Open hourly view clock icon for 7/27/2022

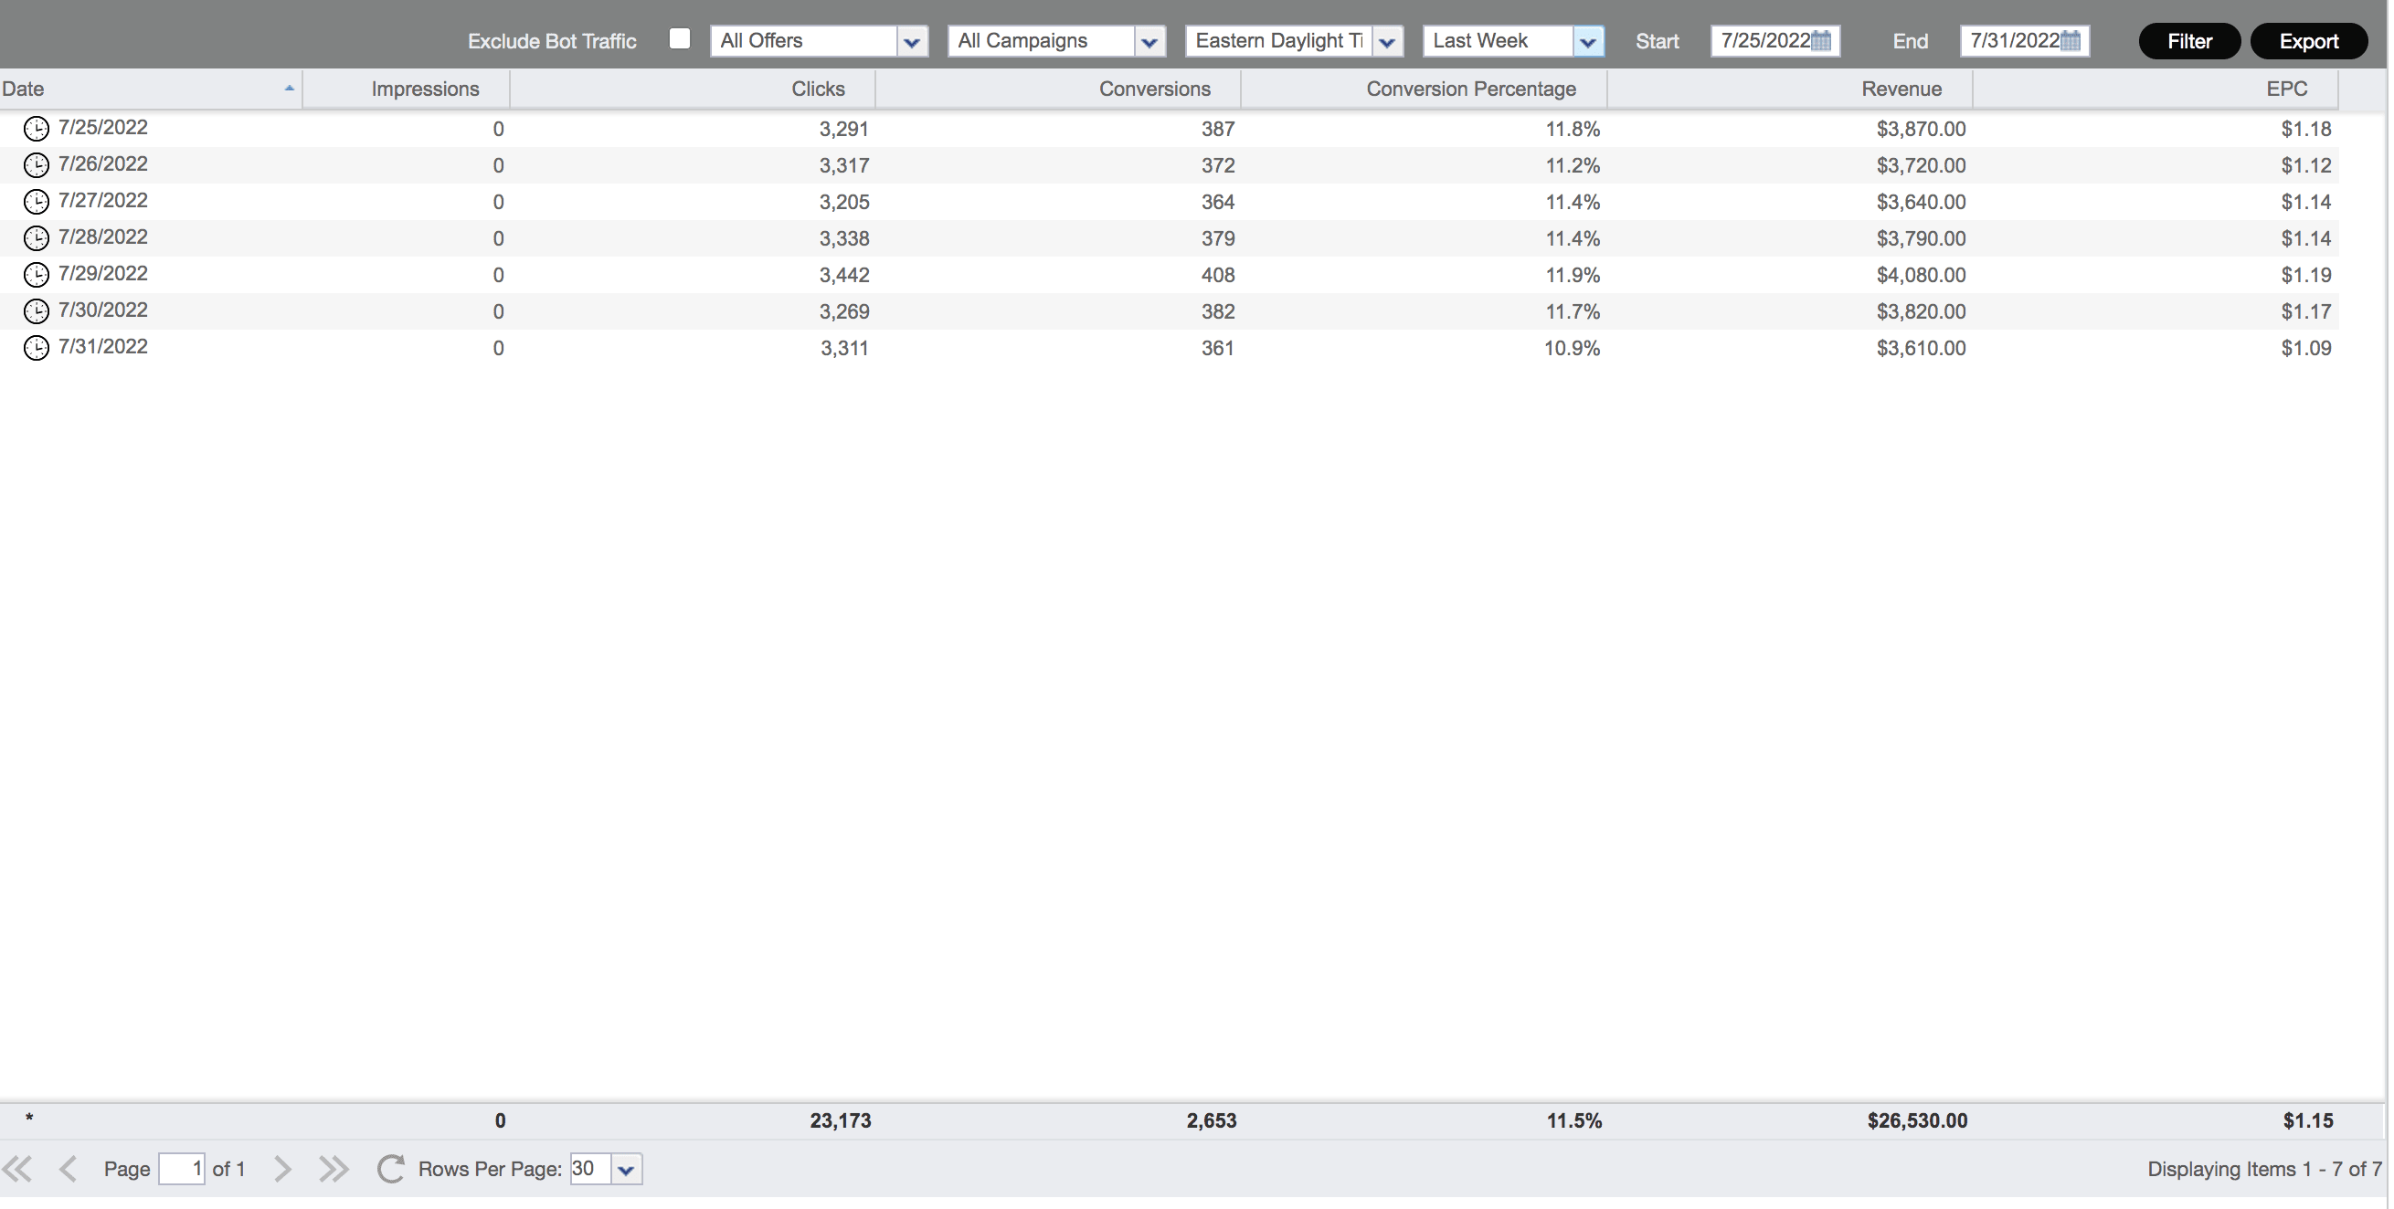37,202
